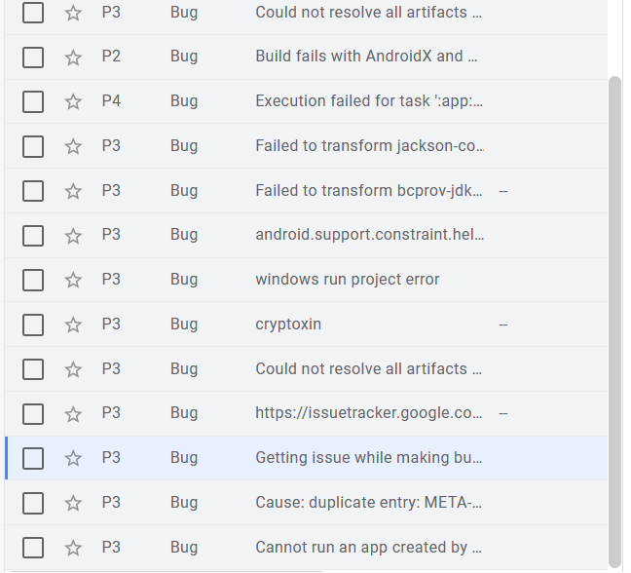The image size is (631, 573).
Task: Star the 'Execution failed for task' issue
Action: [73, 102]
